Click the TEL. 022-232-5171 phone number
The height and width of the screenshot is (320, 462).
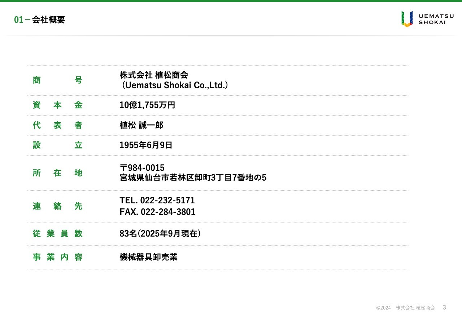coord(157,200)
